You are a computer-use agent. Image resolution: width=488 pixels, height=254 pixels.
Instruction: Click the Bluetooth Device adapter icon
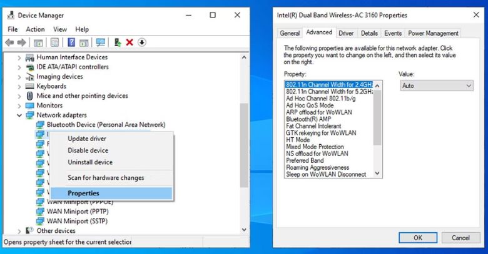pos(40,125)
